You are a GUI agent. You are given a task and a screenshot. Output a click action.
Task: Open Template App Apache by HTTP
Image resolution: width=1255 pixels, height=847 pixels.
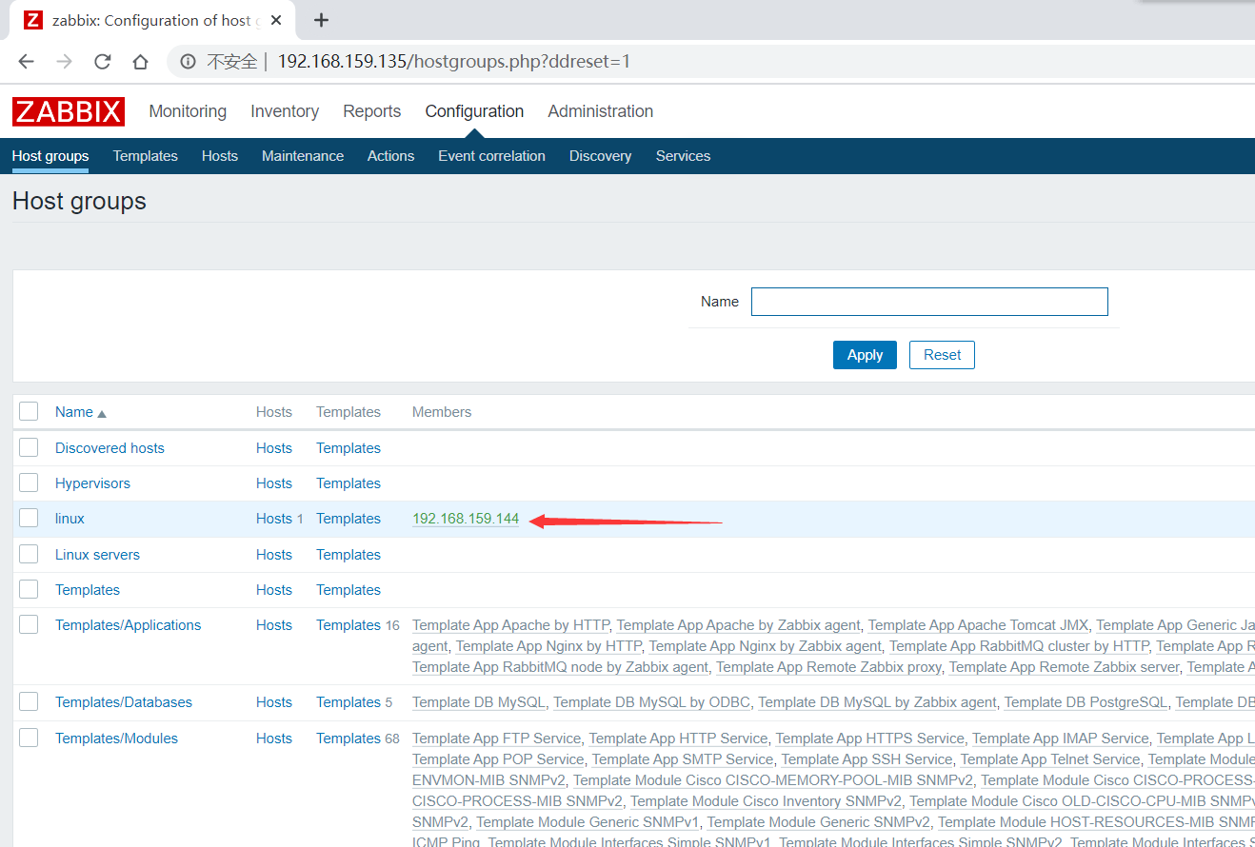(x=510, y=625)
